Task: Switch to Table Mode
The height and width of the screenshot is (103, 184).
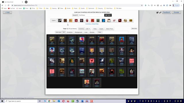Action: [x=134, y=29]
